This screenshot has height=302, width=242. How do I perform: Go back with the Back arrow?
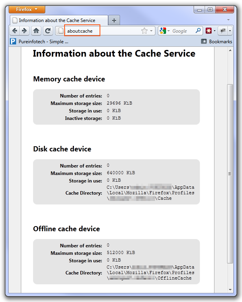coord(15,31)
